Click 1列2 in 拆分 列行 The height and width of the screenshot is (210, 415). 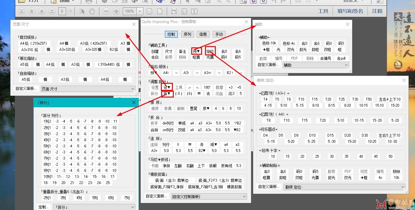point(48,121)
